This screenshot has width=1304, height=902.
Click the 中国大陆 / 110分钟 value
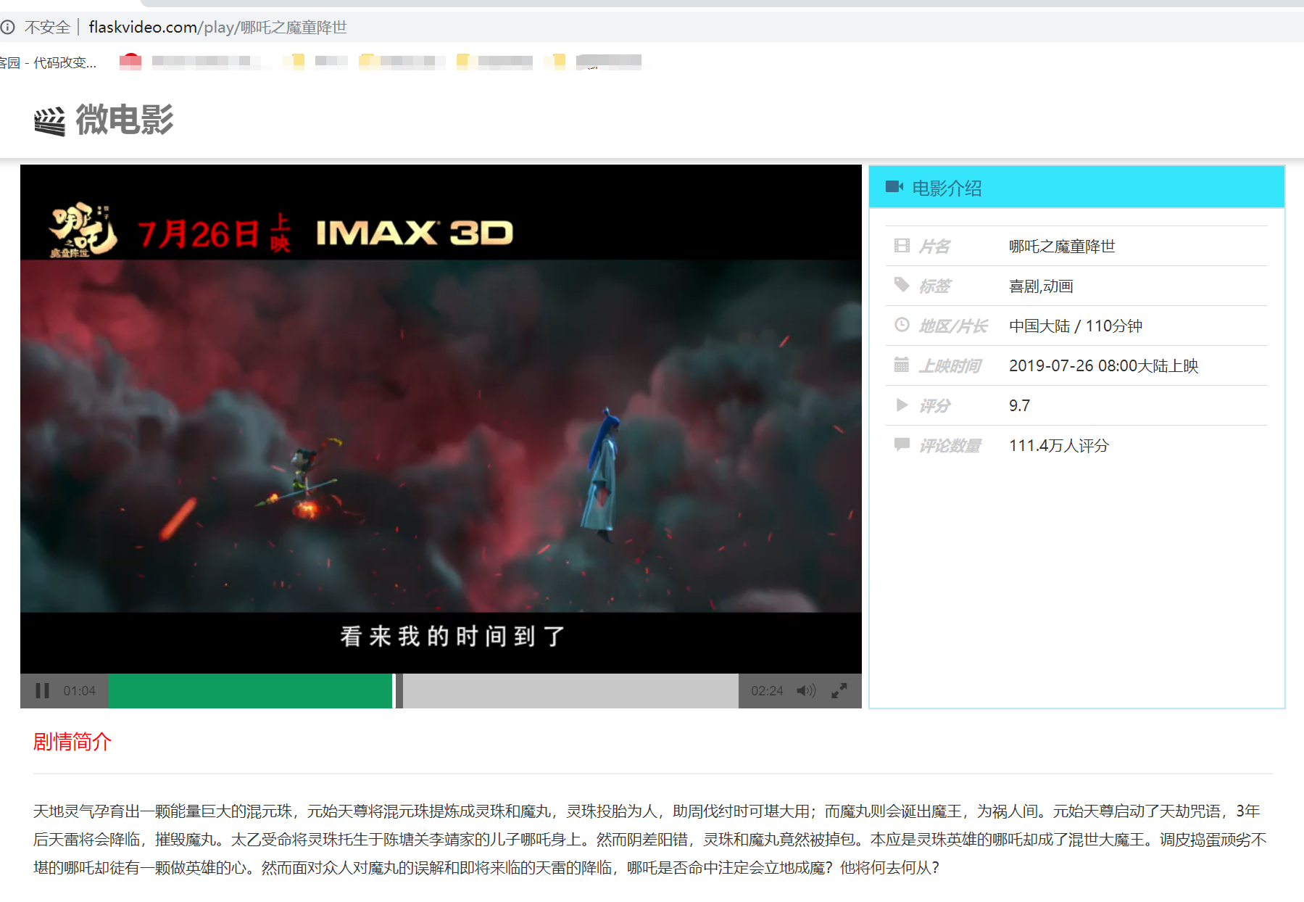1076,326
